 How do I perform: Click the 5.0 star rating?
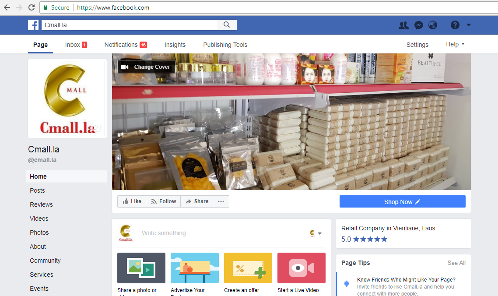click(364, 239)
